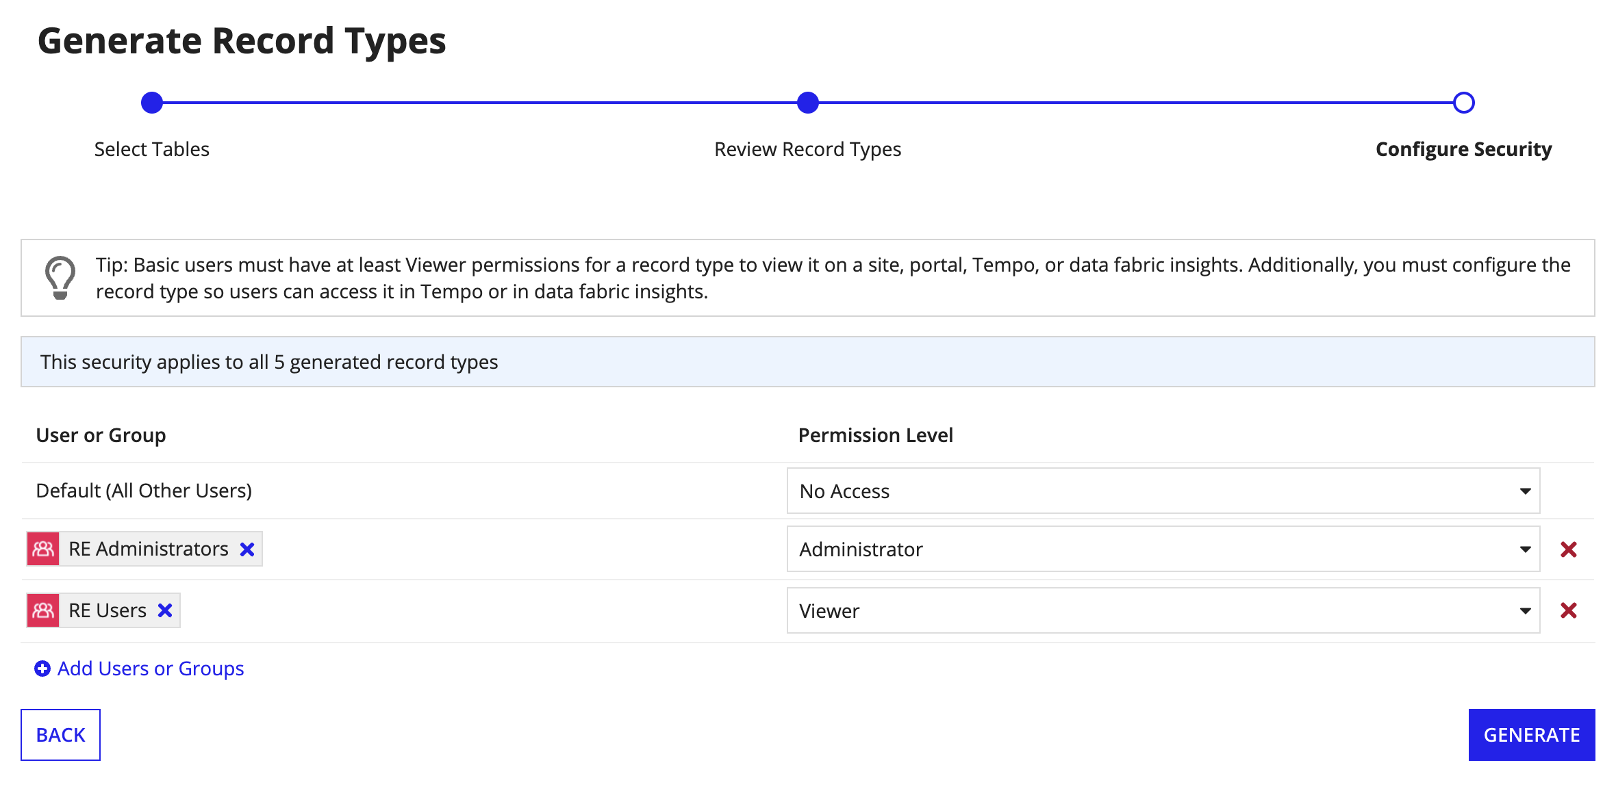This screenshot has height=791, width=1616.
Task: Click the 5 generated record types banner
Action: tap(808, 362)
